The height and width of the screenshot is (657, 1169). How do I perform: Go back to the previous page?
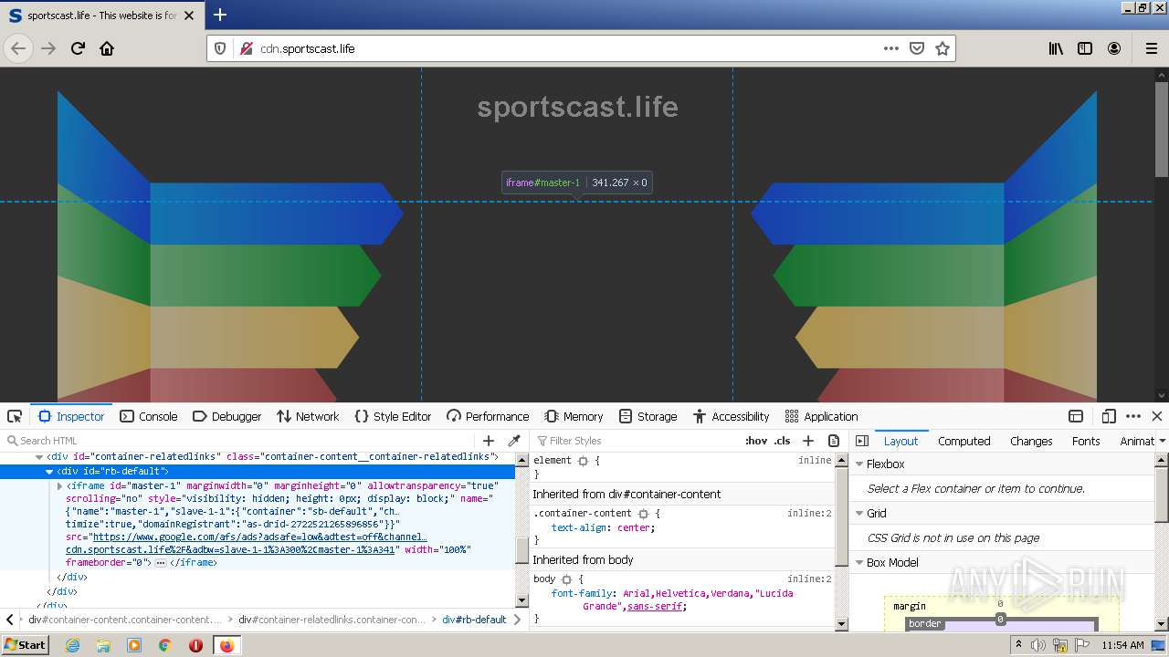pos(18,48)
